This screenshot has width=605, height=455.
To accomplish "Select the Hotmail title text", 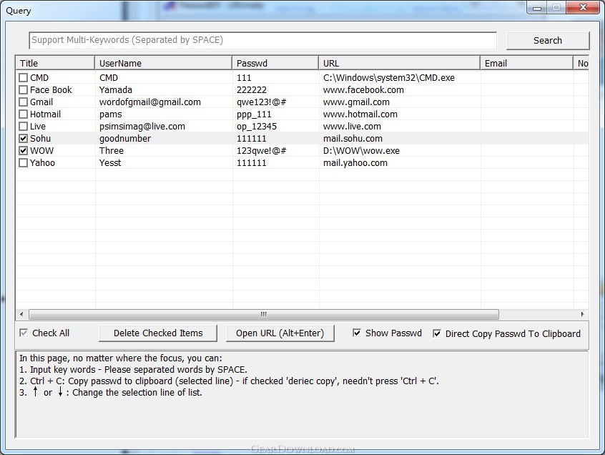I will (x=46, y=114).
